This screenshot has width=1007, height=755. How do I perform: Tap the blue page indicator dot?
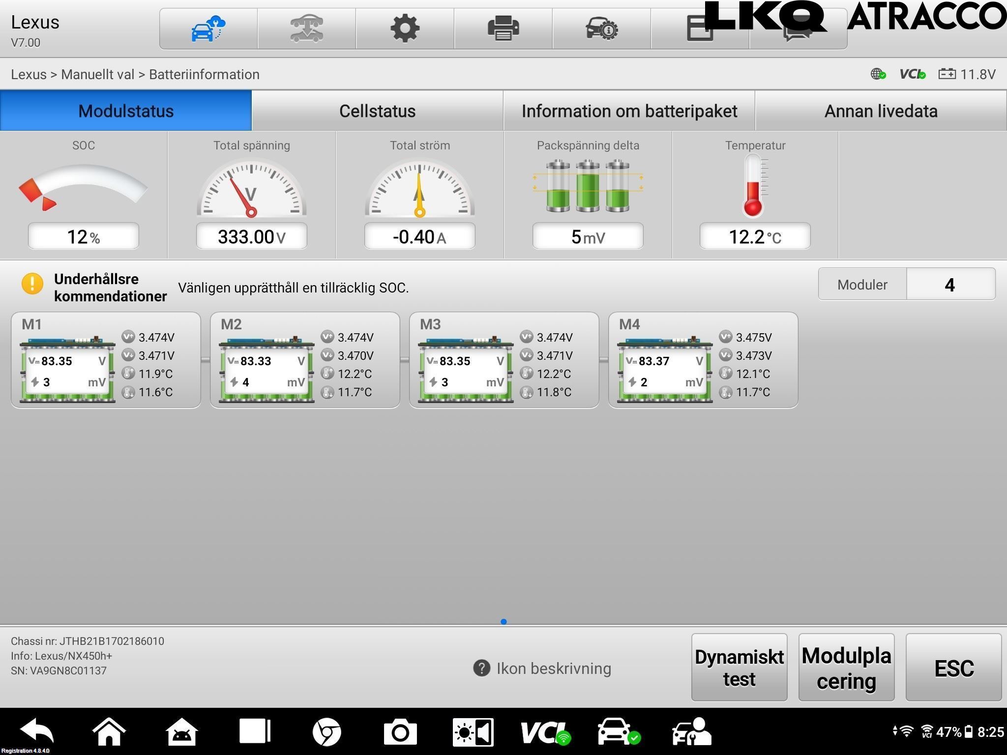(503, 622)
